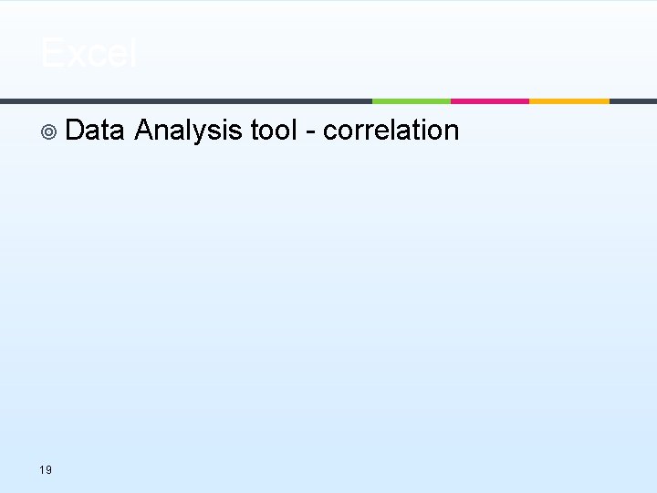Click the word Analysis in the bullet

[x=188, y=131]
